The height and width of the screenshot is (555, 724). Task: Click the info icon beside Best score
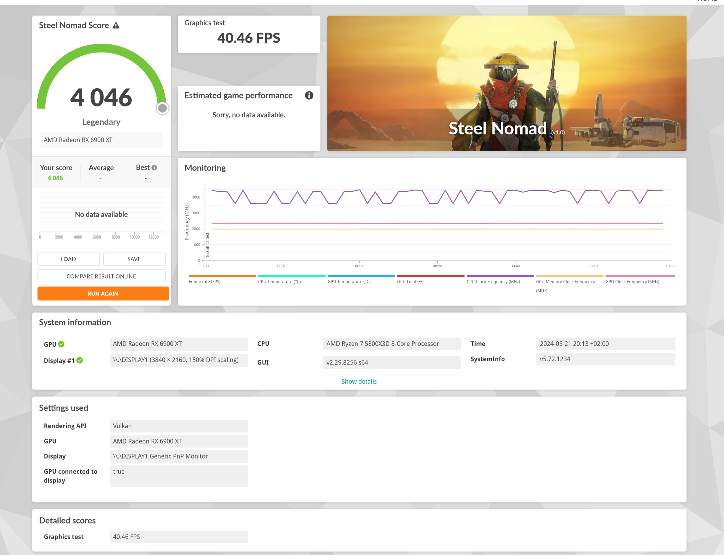[154, 167]
